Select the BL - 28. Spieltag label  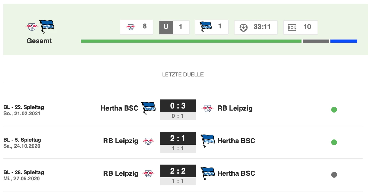click(x=24, y=172)
